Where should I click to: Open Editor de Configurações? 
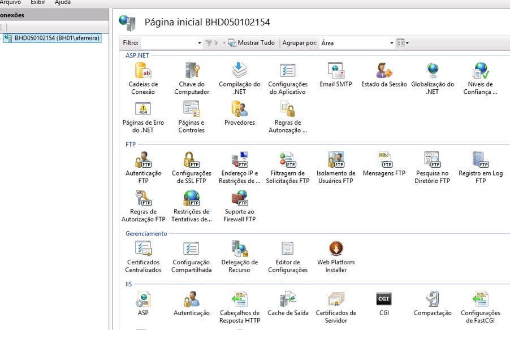click(x=288, y=257)
